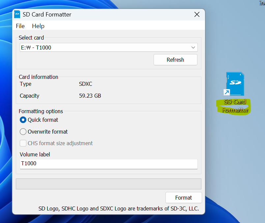Click the formatting progress bar
265x223 pixels.
point(108,184)
